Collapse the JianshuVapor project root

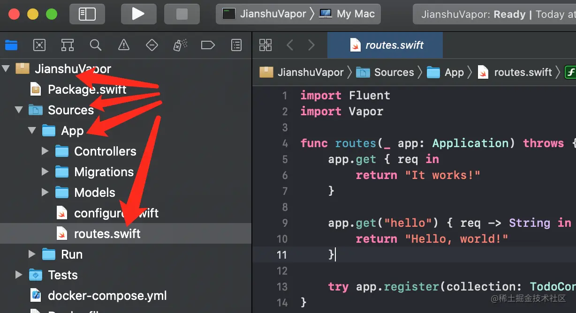click(x=6, y=69)
